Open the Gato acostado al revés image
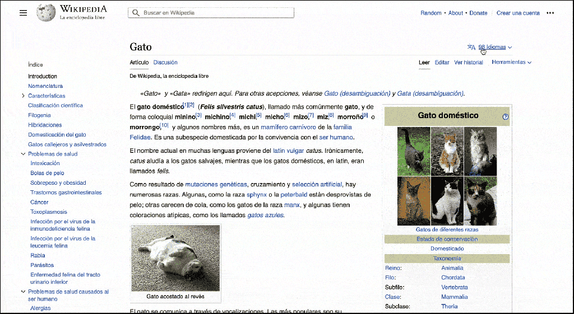The width and height of the screenshot is (574, 314). [175, 258]
